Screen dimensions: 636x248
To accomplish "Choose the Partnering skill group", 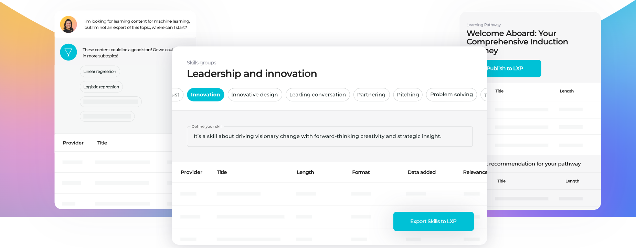I will (x=371, y=95).
